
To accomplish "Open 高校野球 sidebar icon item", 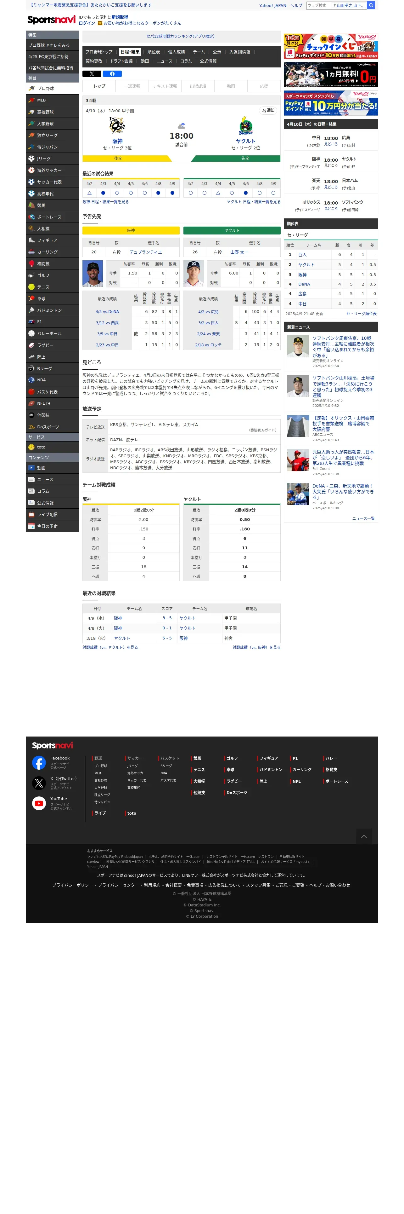I will (52, 112).
